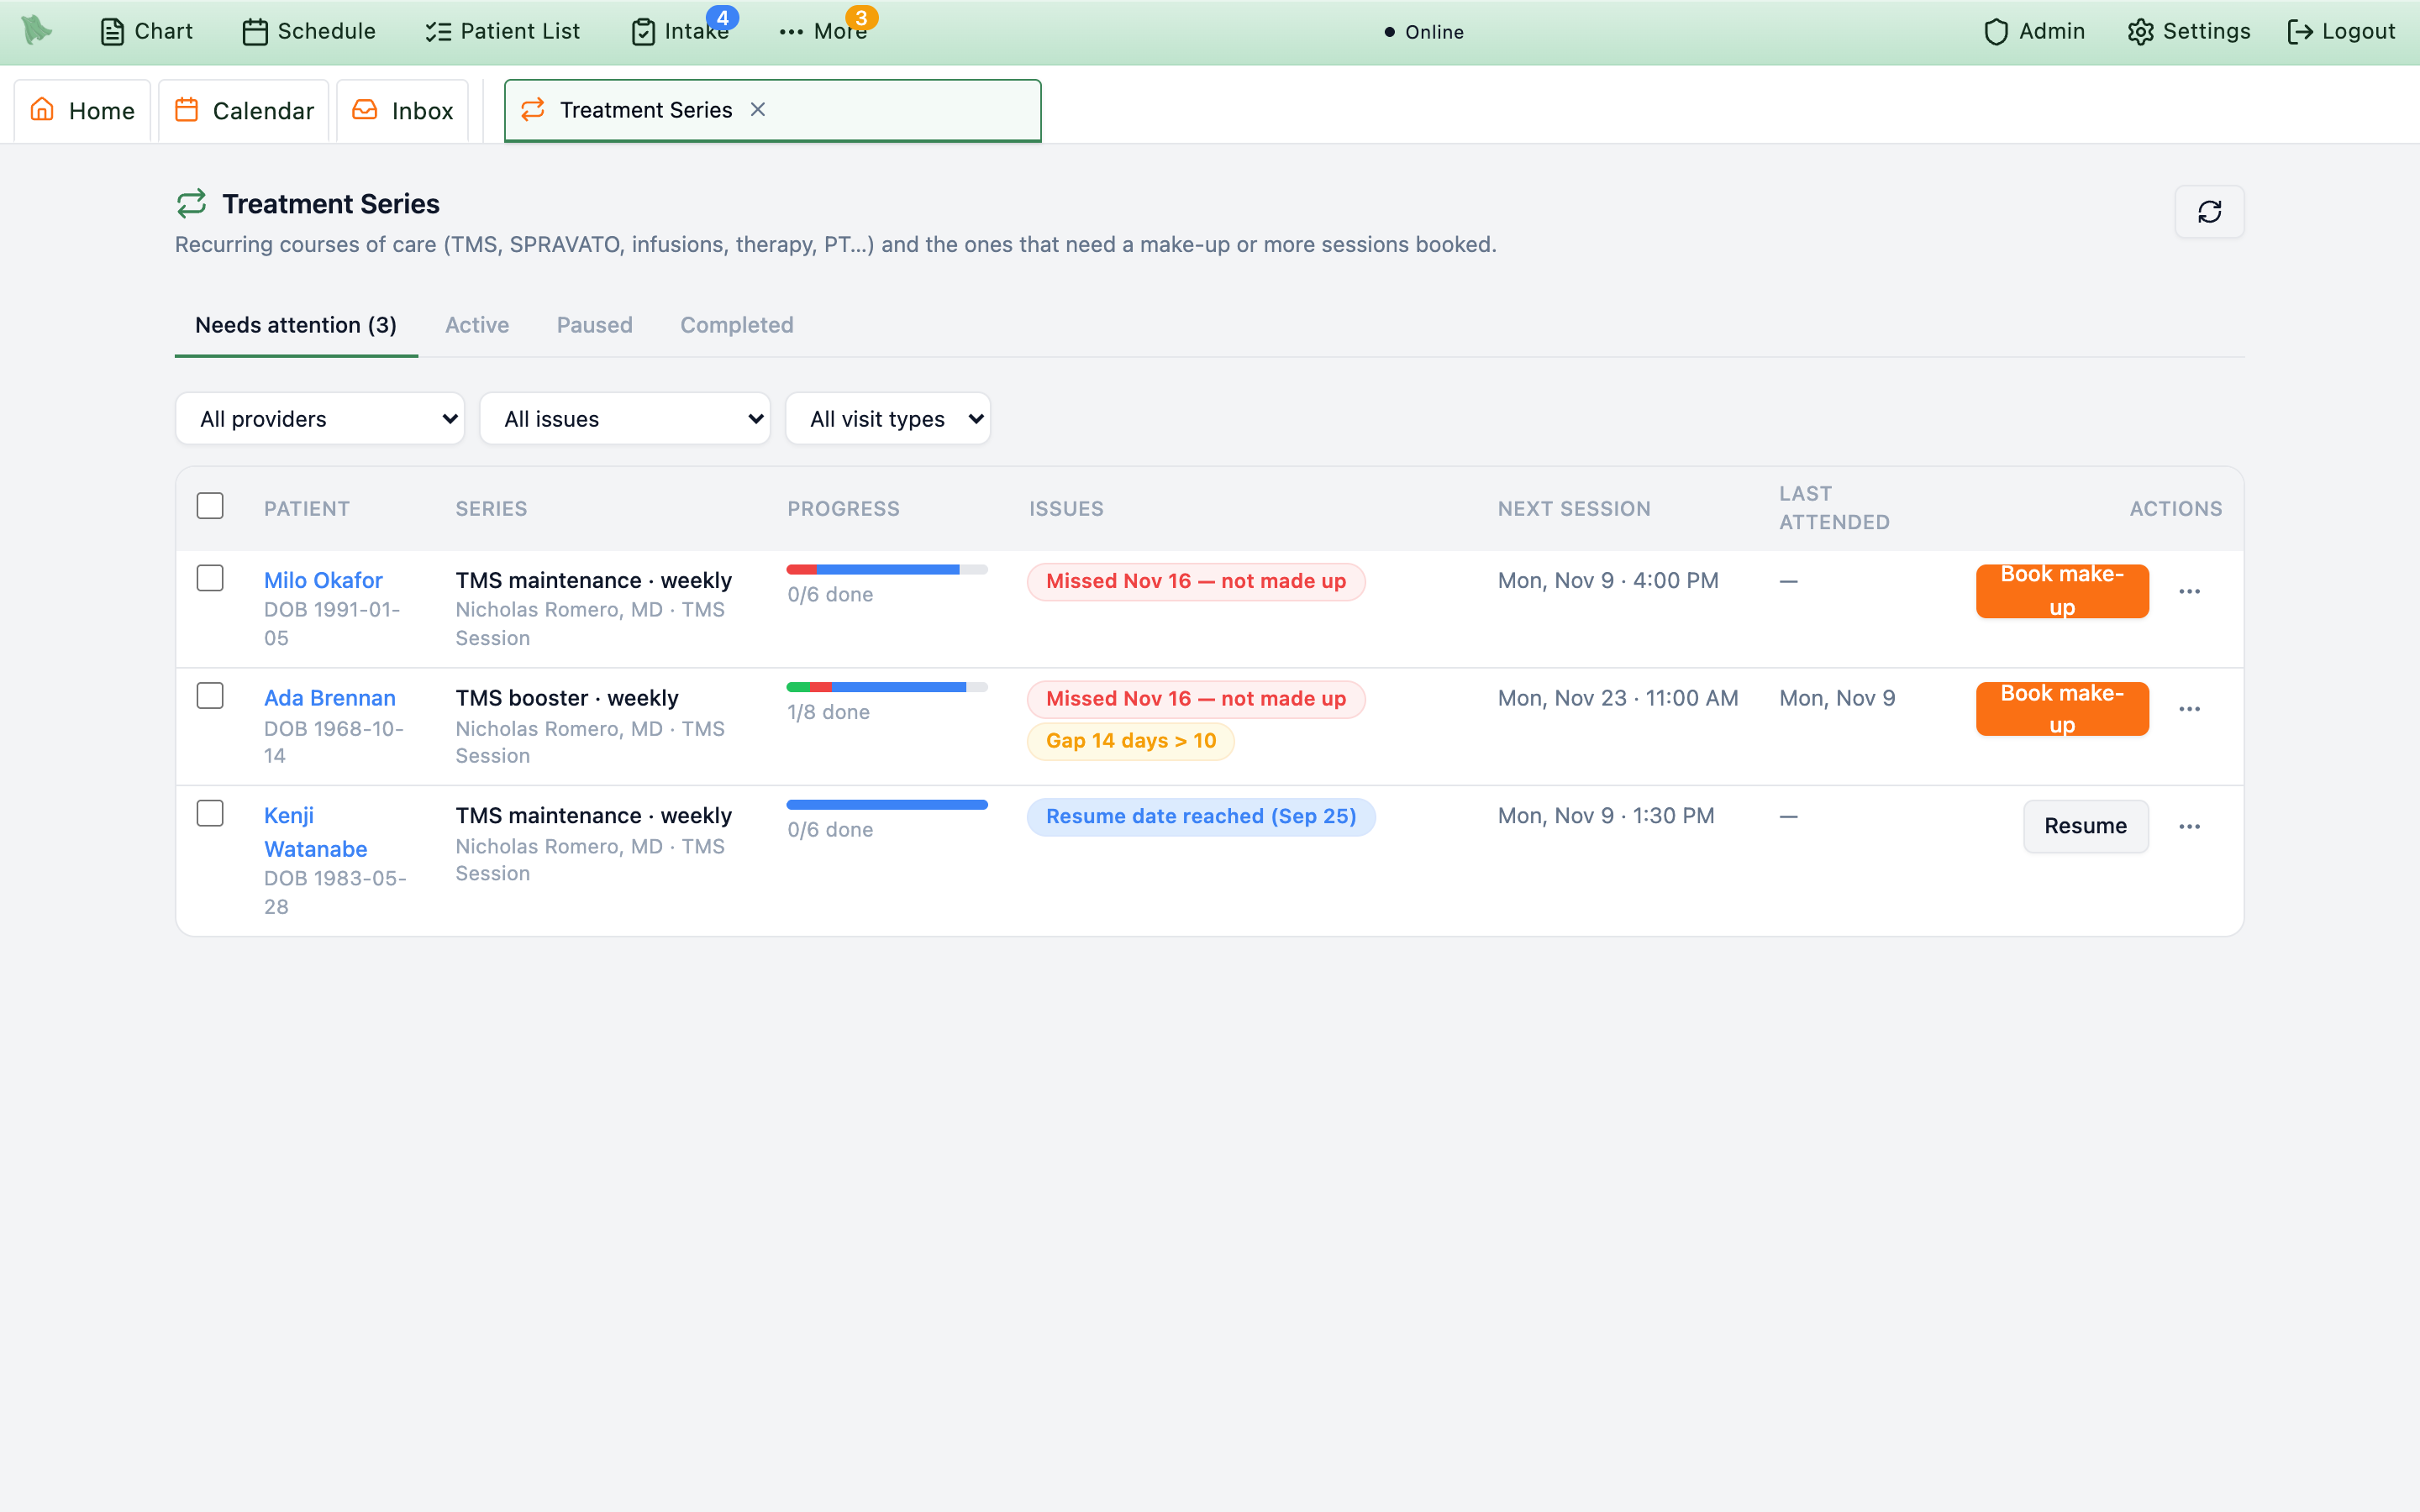The height and width of the screenshot is (1512, 2420).
Task: Expand the All visit types dropdown
Action: (888, 418)
